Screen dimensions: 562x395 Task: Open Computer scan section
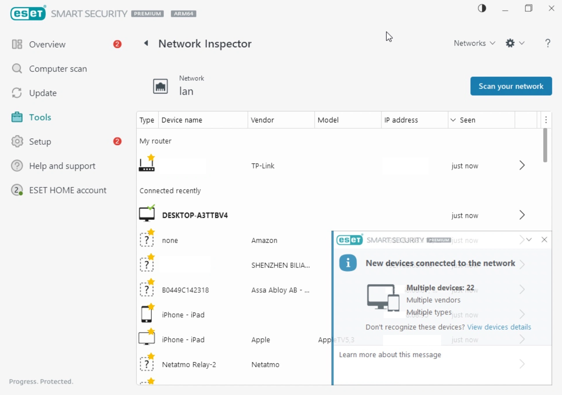(58, 69)
